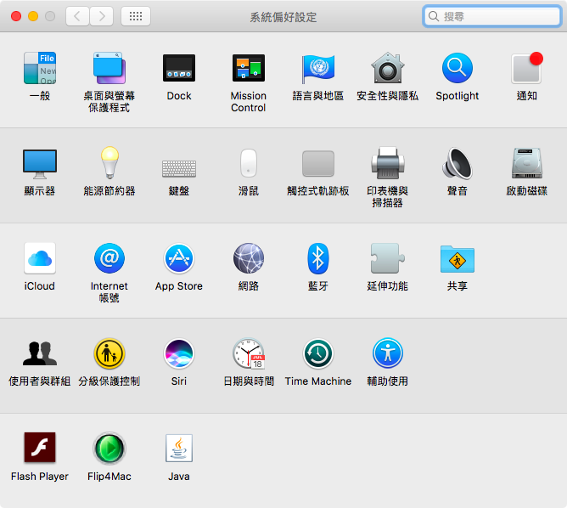
Task: Click the show-all grid button
Action: click(x=136, y=16)
